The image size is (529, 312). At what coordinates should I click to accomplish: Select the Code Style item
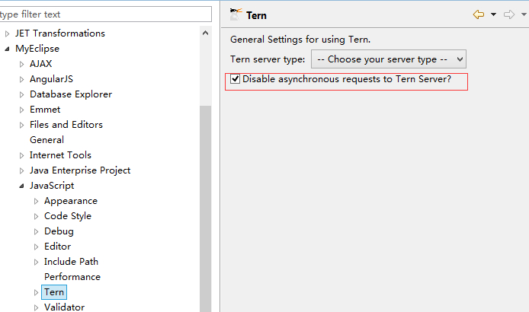click(67, 216)
